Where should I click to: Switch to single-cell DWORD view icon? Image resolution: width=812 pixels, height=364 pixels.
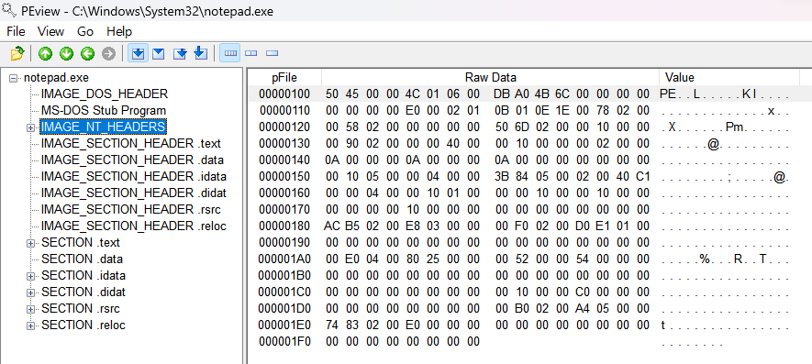(272, 53)
